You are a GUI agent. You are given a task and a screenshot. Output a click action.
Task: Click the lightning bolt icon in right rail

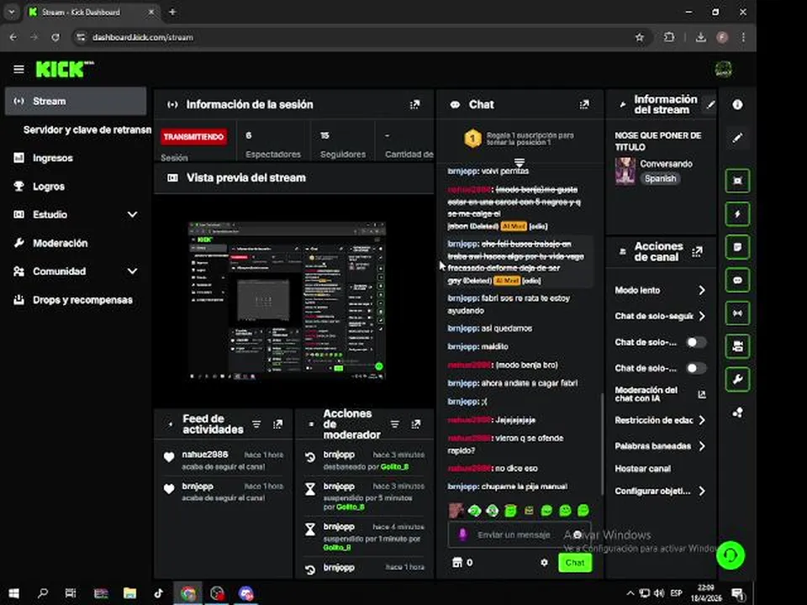click(x=737, y=214)
